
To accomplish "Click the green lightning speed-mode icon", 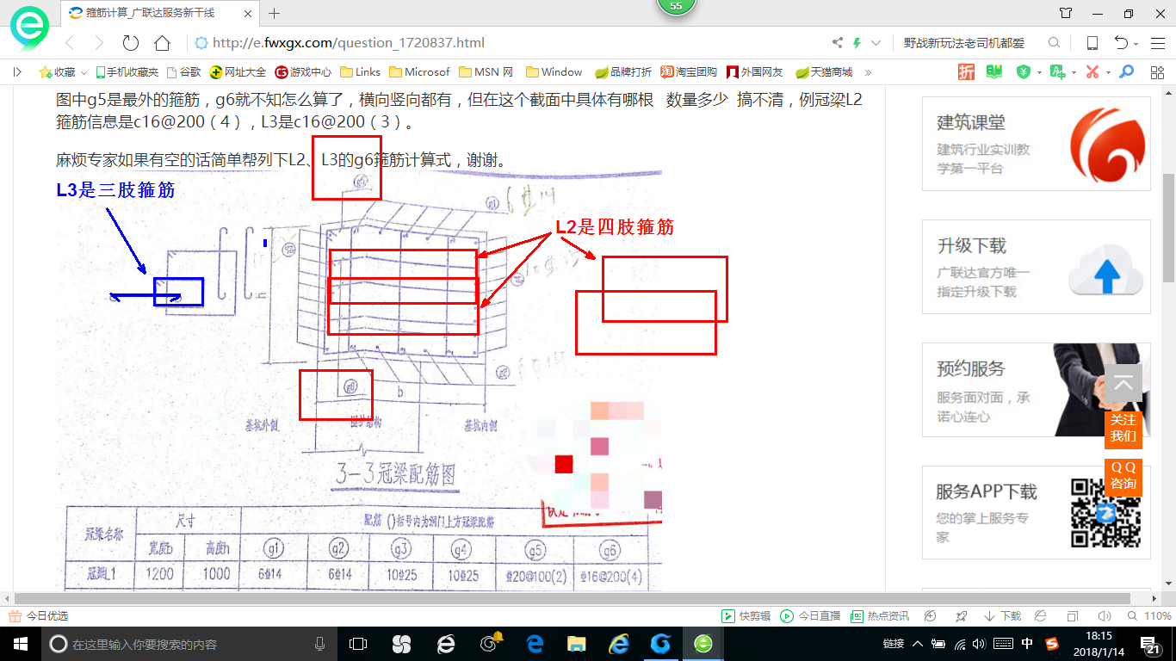I will coord(857,43).
